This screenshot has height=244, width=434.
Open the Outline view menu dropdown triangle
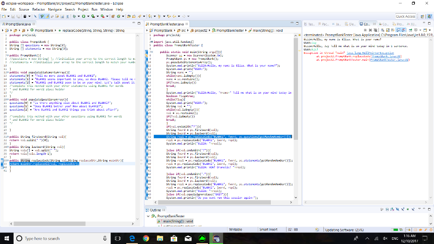420,209
